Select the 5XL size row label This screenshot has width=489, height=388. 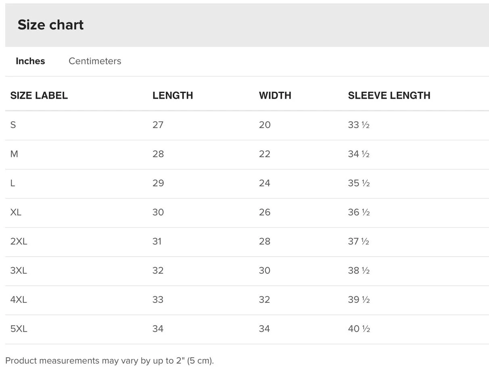point(19,329)
